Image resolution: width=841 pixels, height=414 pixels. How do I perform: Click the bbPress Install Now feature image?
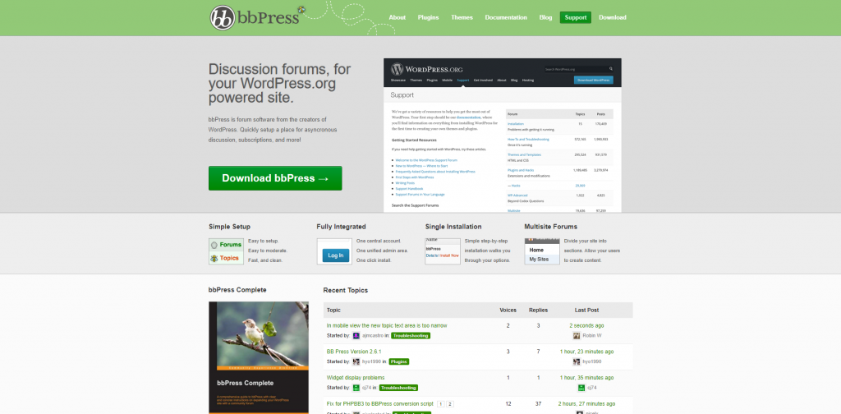443,251
